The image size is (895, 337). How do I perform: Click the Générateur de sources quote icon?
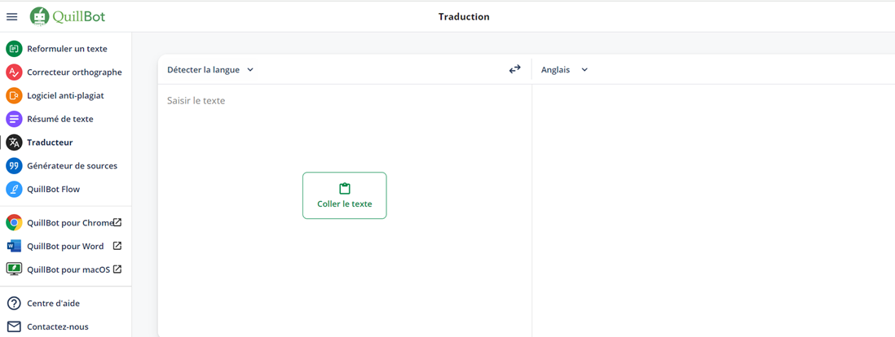tap(14, 166)
